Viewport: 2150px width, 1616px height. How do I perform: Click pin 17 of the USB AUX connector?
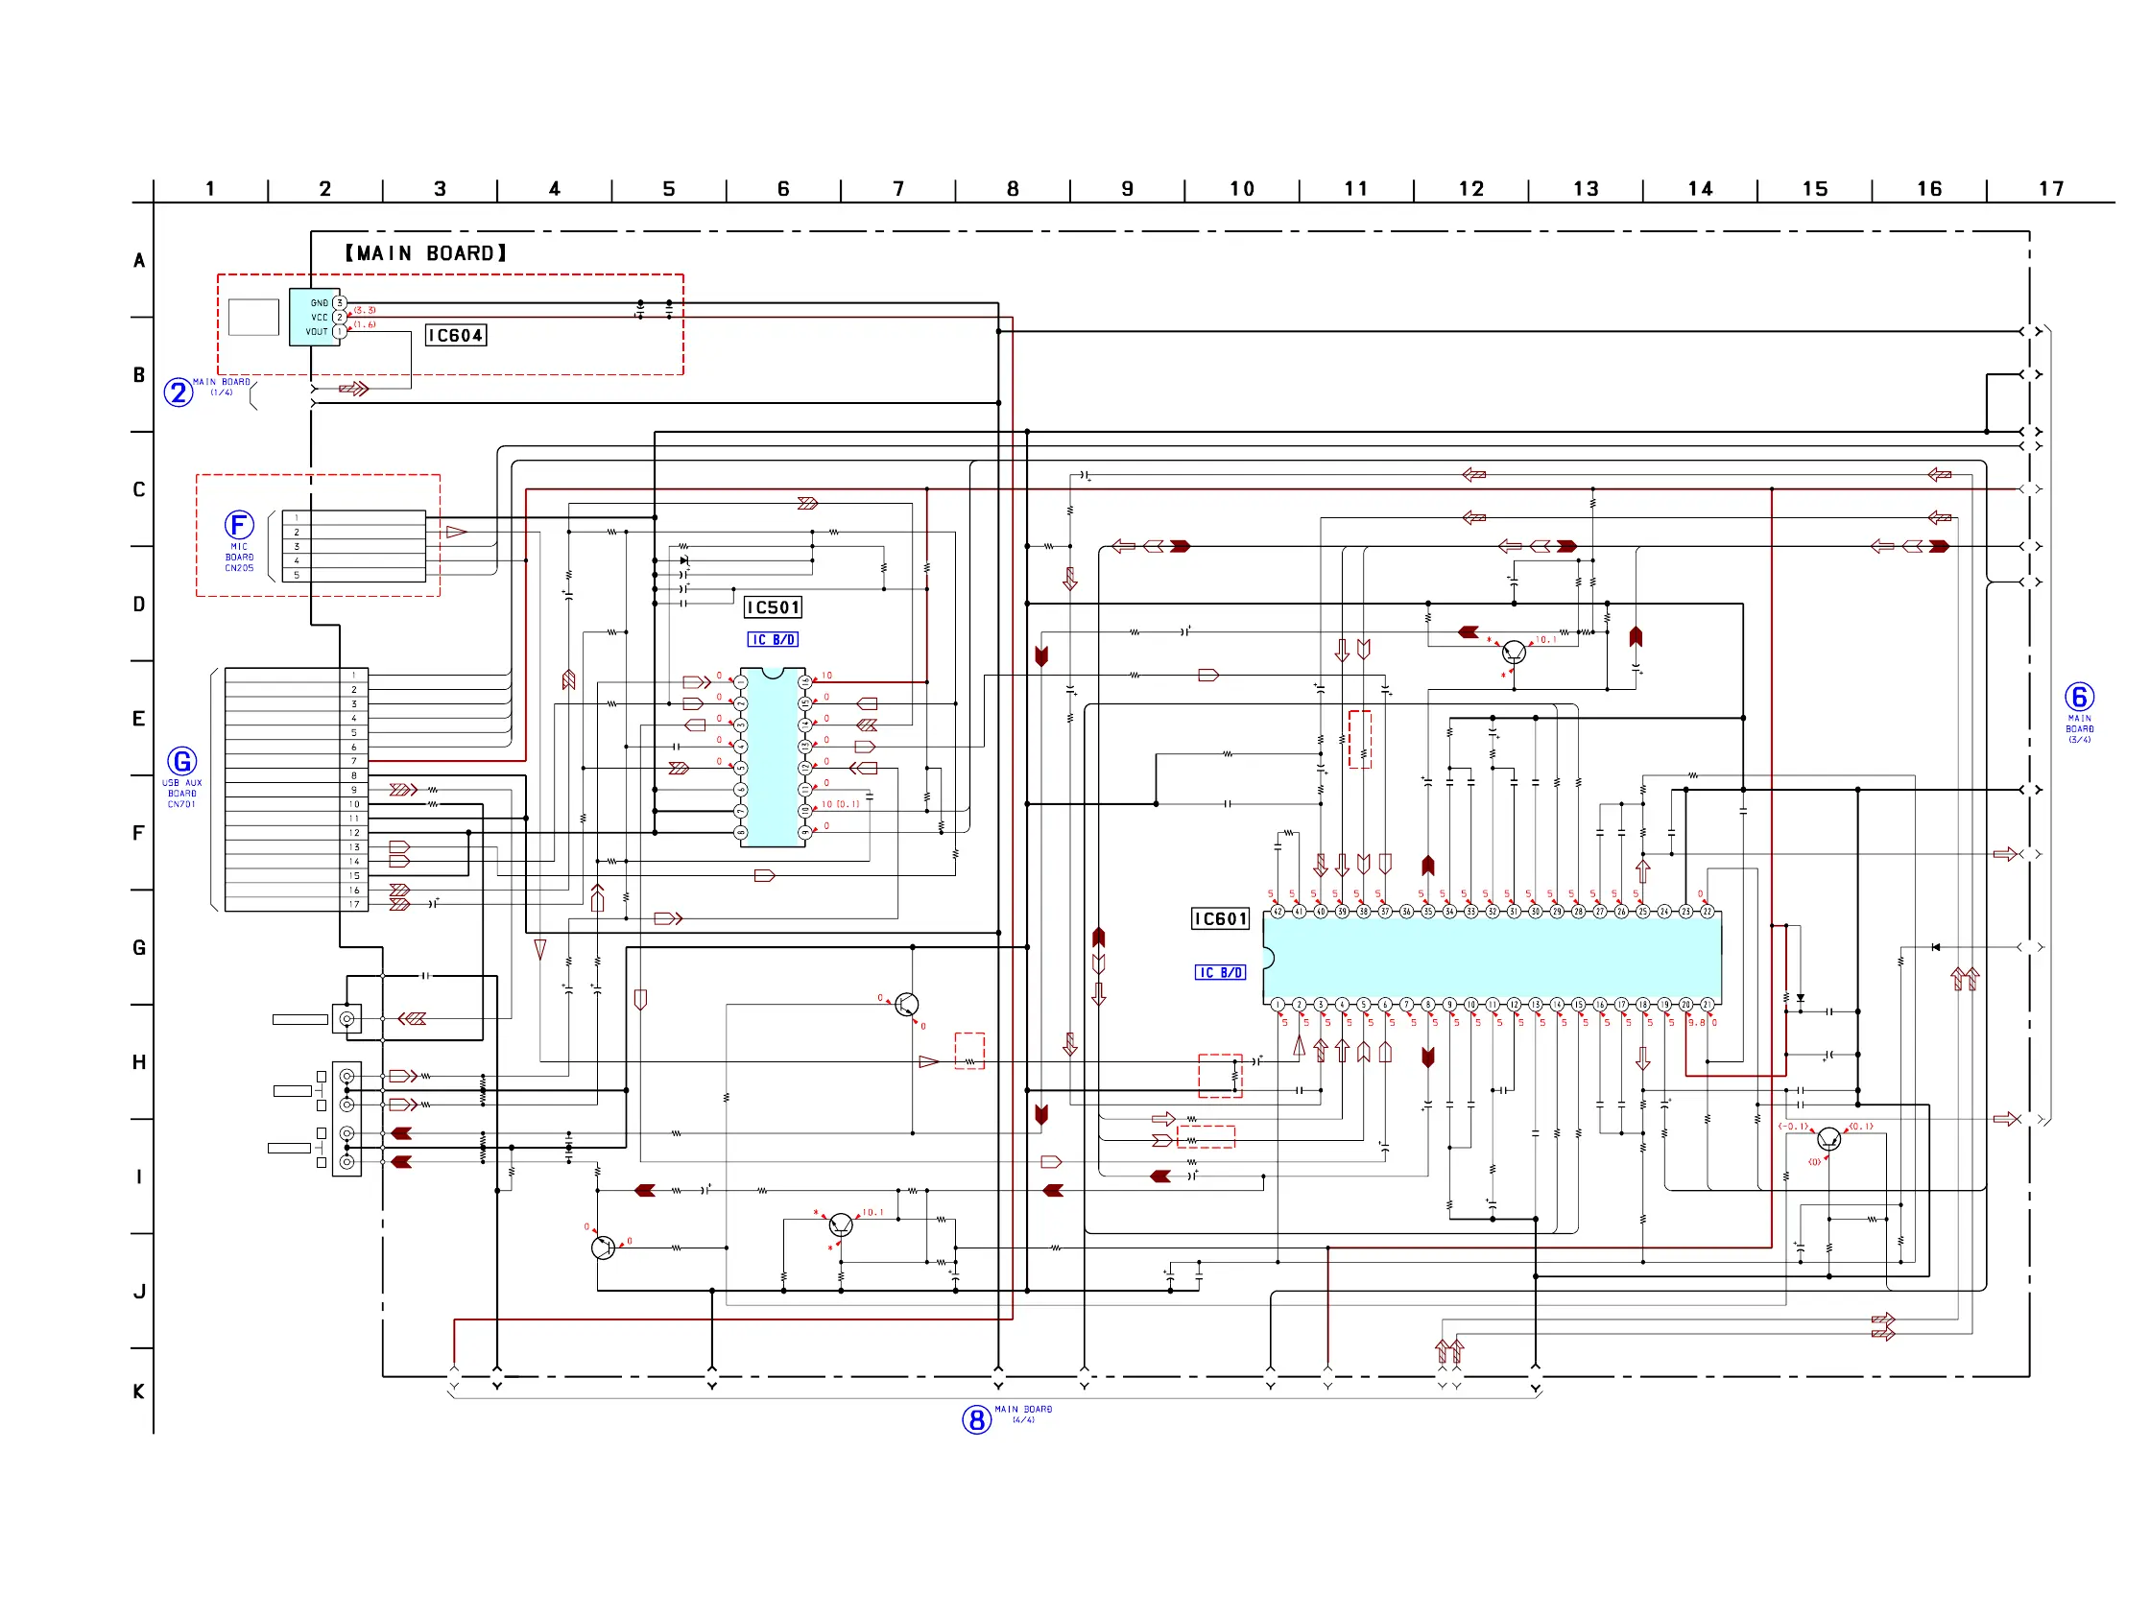(354, 905)
